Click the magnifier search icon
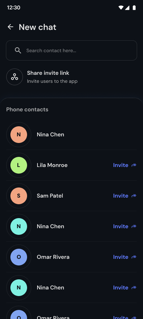The image size is (143, 319). point(18,50)
